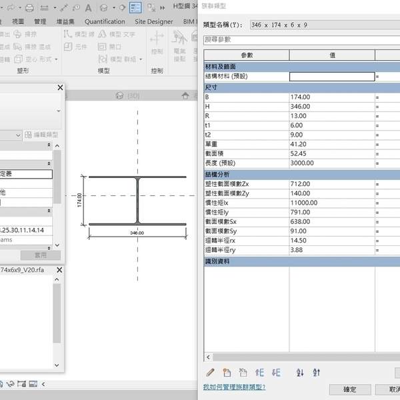Open the 我如何管理族群類型 help link

[x=234, y=387]
